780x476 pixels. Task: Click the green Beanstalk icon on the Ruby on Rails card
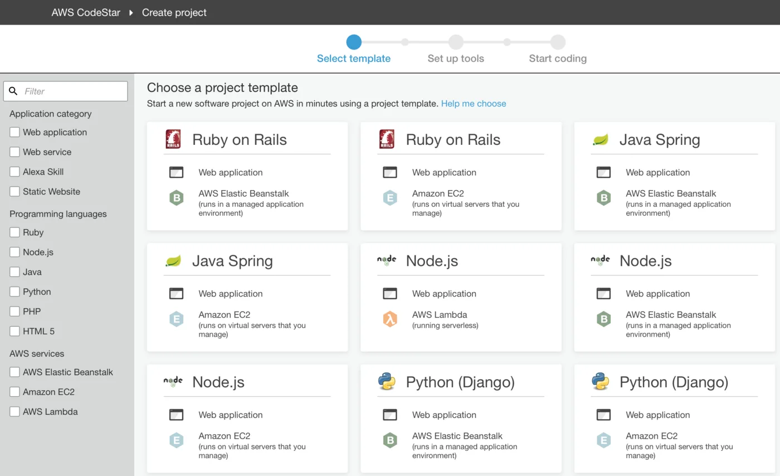pos(176,198)
